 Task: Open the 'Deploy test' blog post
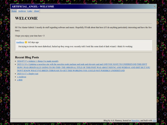pyautogui.click(x=28, y=74)
